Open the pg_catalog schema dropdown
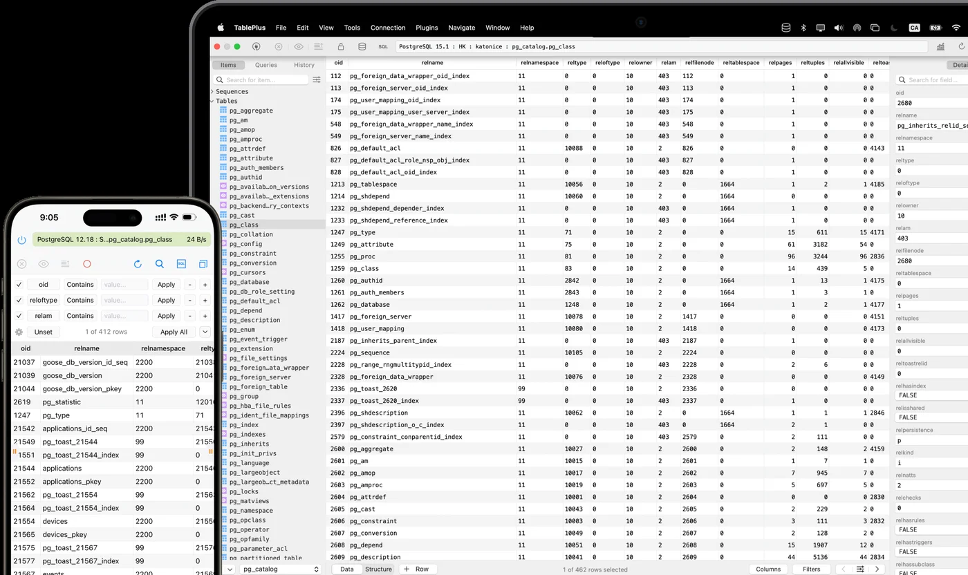Image resolution: width=968 pixels, height=575 pixels. tap(281, 569)
